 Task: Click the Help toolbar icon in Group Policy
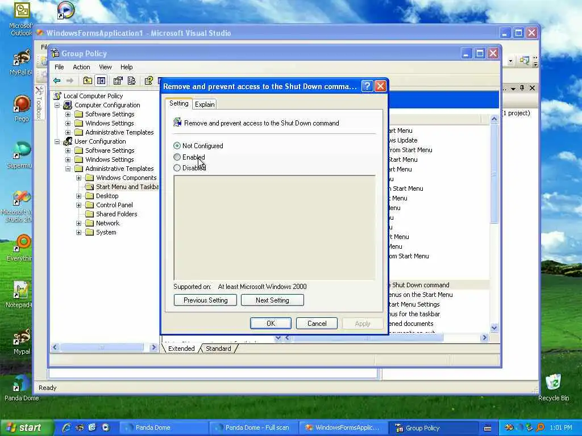(x=149, y=81)
